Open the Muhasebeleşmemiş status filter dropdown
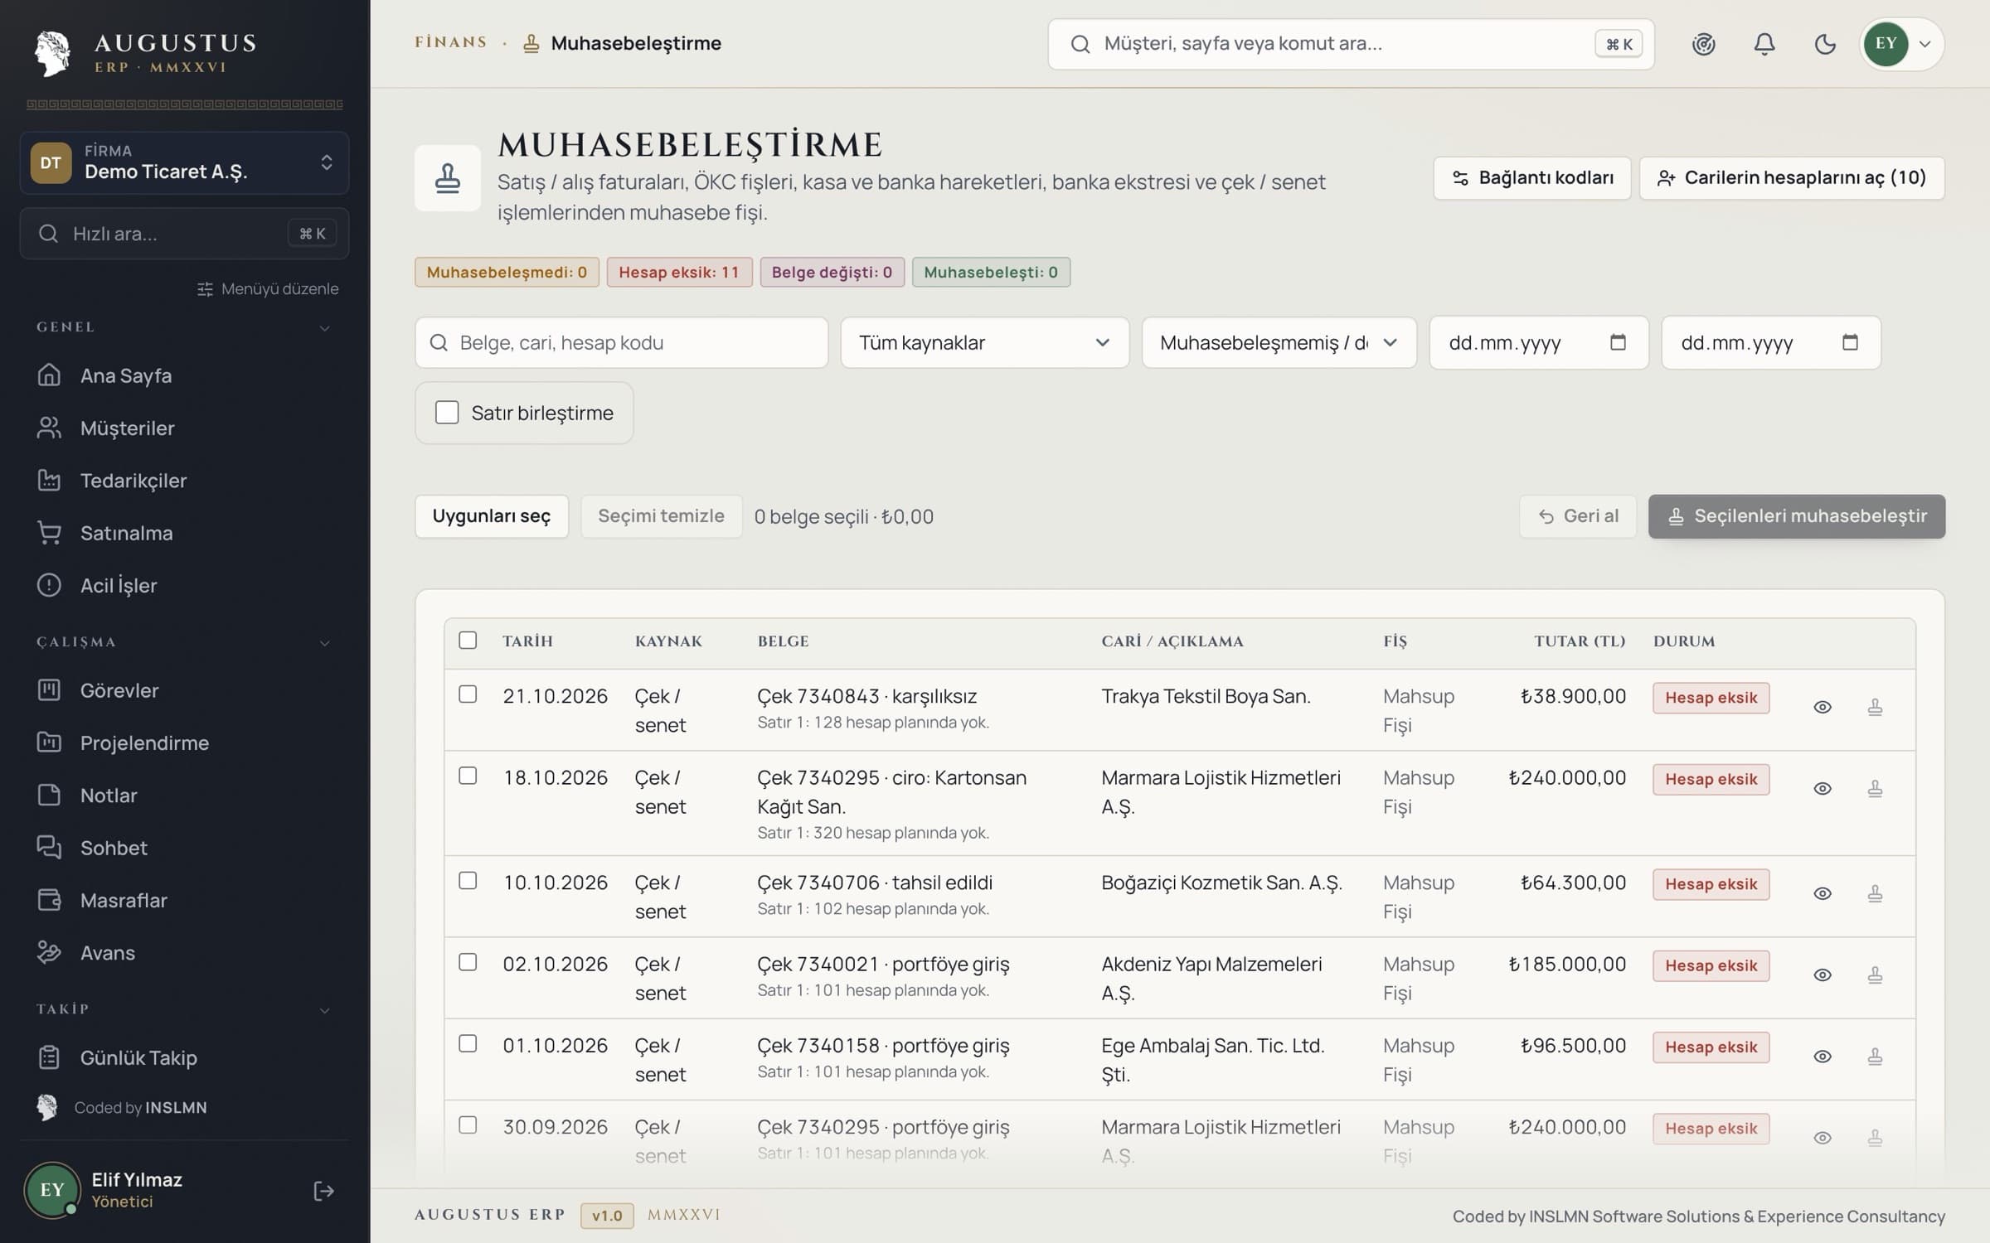Image resolution: width=1990 pixels, height=1243 pixels. pos(1279,342)
